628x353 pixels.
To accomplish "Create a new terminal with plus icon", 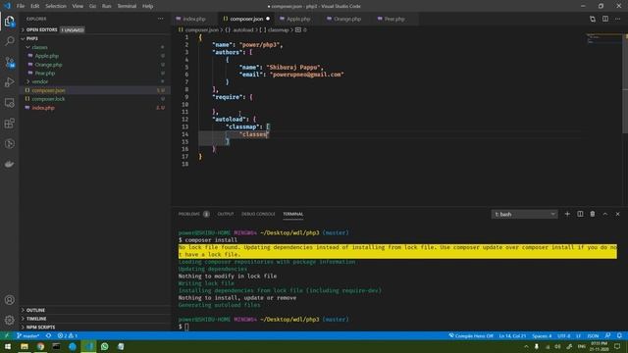I will click(567, 214).
